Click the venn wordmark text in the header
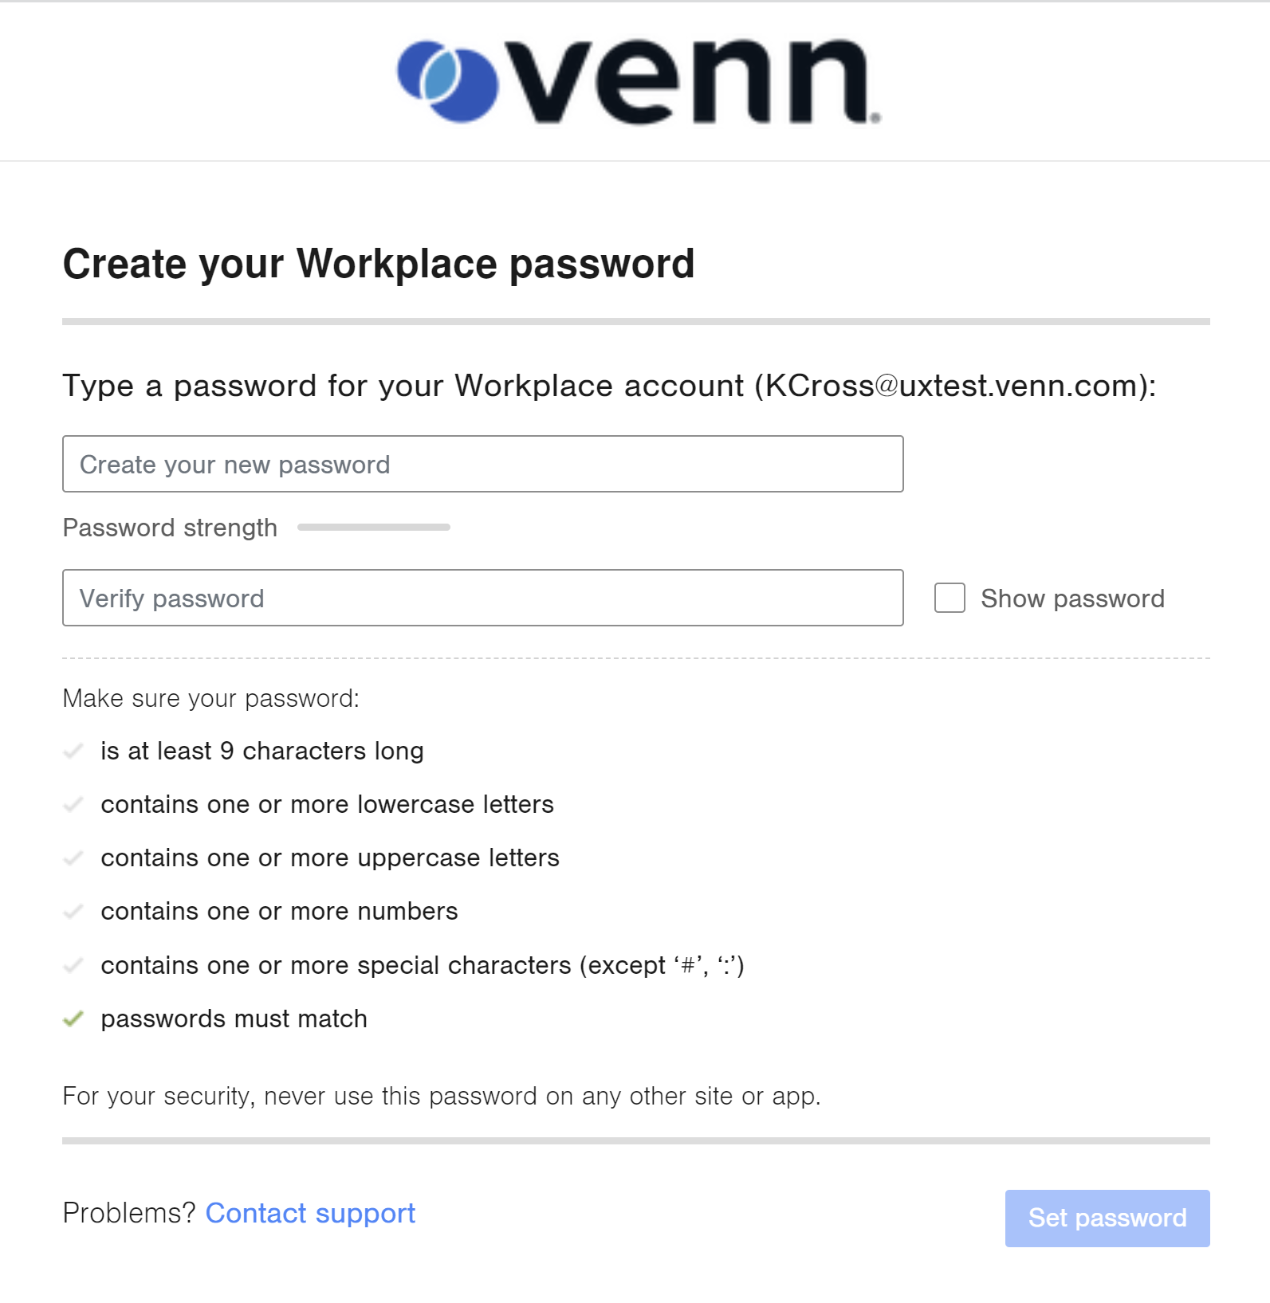This screenshot has height=1303, width=1270. [x=694, y=83]
